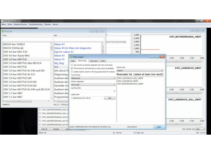Screen dimensions: 211x154
Task: Toggle fill all columns with last known value
Action: (x=72, y=69)
